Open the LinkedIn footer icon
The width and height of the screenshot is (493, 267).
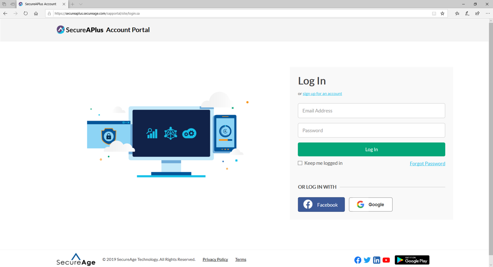point(377,260)
